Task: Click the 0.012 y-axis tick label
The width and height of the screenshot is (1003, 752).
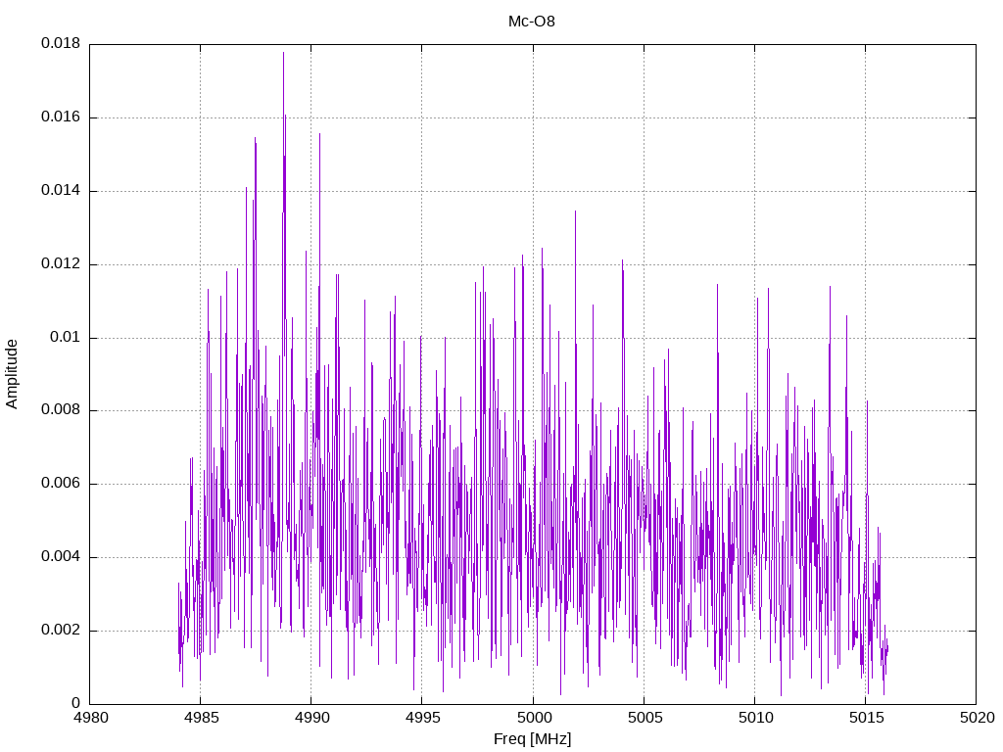Action: 61,263
